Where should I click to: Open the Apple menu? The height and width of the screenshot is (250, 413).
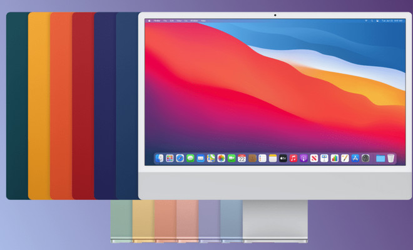[x=150, y=21]
